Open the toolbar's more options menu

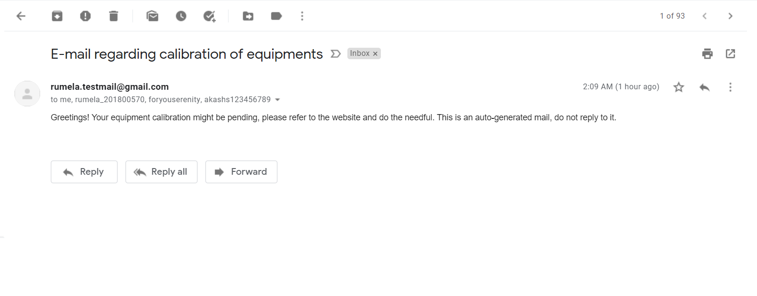pyautogui.click(x=302, y=16)
